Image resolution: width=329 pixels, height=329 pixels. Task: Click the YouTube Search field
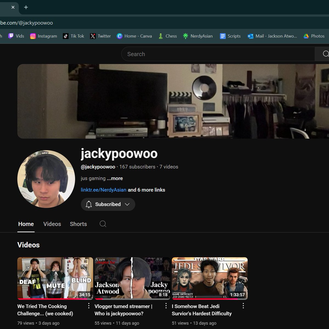[218, 54]
